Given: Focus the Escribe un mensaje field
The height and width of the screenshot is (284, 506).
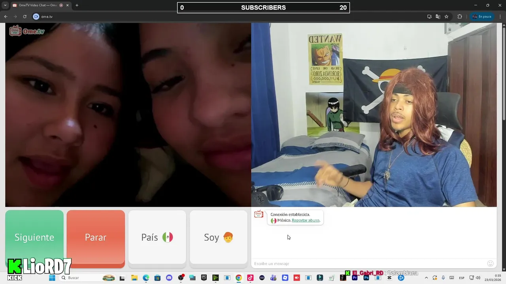Looking at the screenshot, I should (368, 263).
